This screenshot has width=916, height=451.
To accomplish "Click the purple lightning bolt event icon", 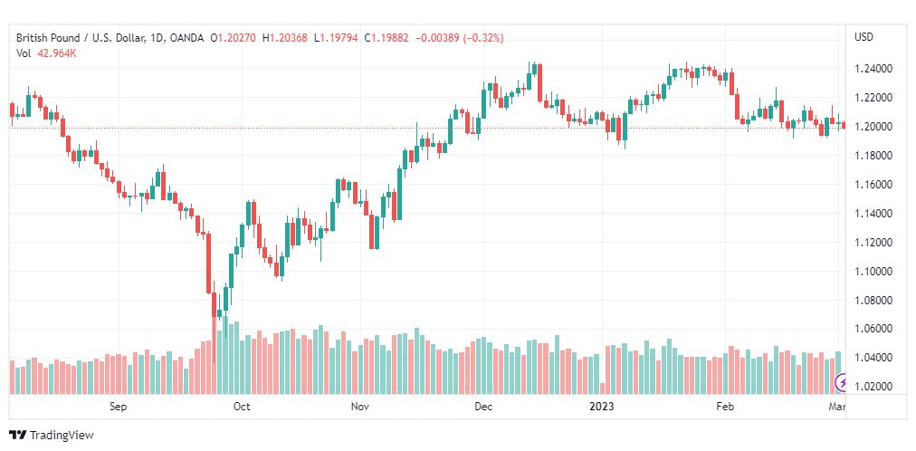I will 841,383.
